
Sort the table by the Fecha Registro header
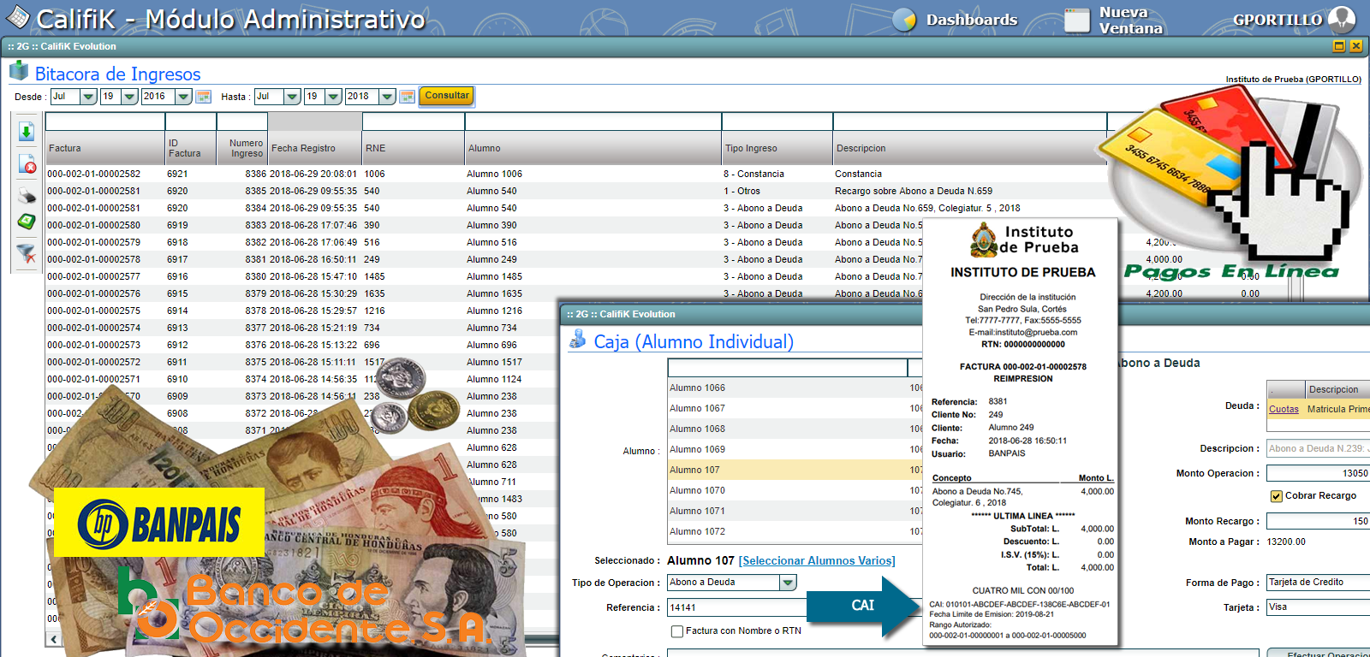315,148
